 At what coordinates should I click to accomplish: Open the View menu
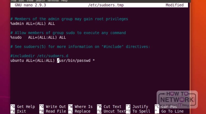pos(30,1)
